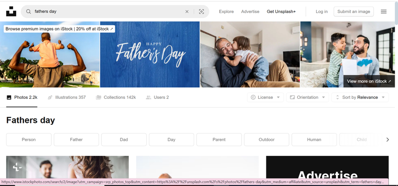Expand the Orientation filter dropdown
398x186 pixels.
pyautogui.click(x=307, y=97)
